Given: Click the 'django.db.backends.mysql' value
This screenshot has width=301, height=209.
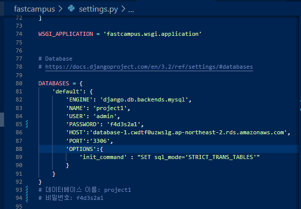Looking at the screenshot, I should click(144, 99).
